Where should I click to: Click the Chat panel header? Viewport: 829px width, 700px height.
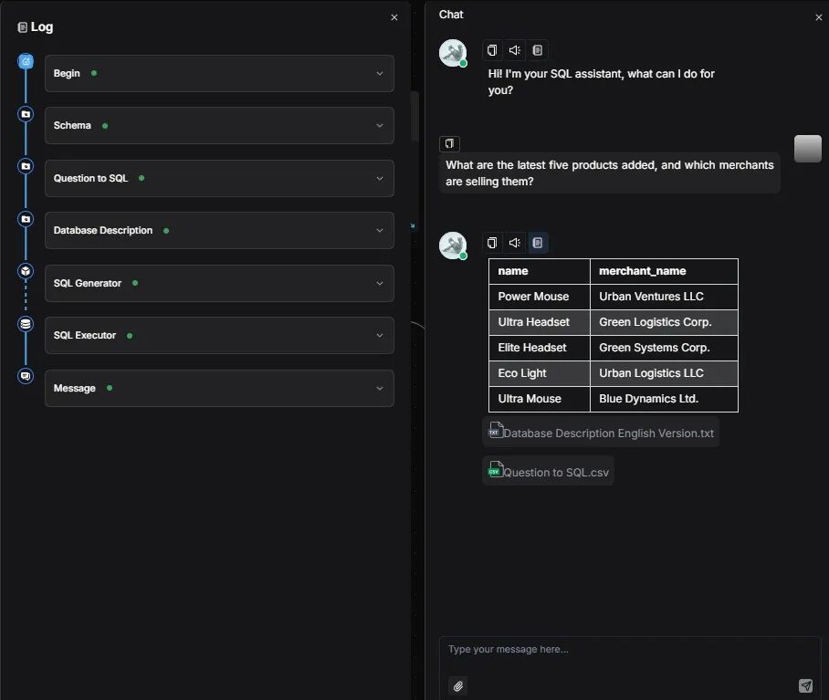click(x=451, y=14)
